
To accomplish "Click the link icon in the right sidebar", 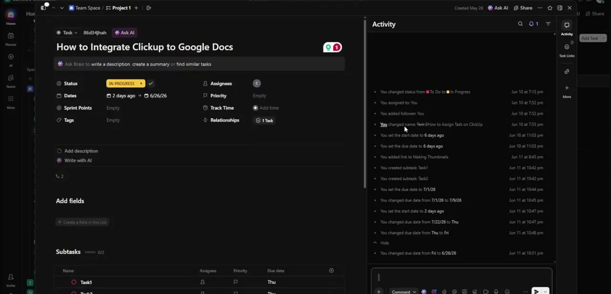I will (x=567, y=72).
